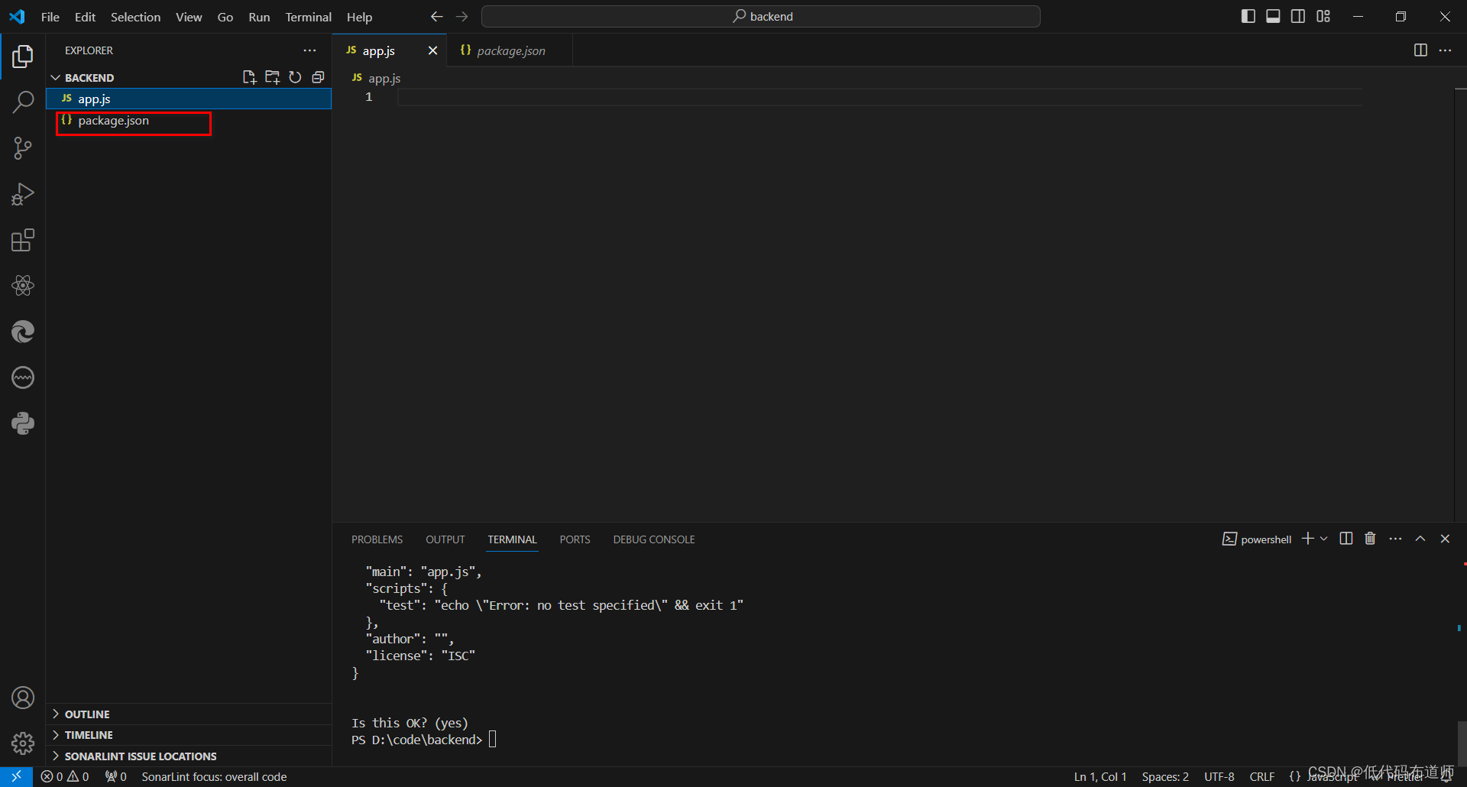Screen dimensions: 1467x787
Task: Customize layout icon in title bar
Action: point(1323,16)
